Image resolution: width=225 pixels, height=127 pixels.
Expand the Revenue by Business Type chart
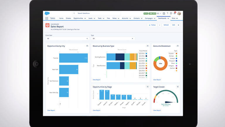(x=148, y=46)
